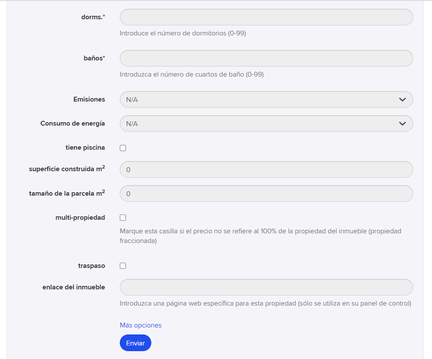Click the 'baños*' field label
The height and width of the screenshot is (359, 432).
[x=94, y=58]
